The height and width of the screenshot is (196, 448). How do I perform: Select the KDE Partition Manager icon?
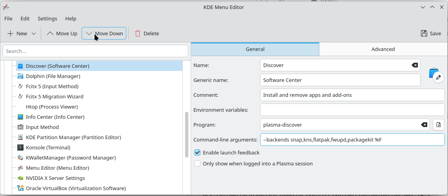click(x=20, y=137)
